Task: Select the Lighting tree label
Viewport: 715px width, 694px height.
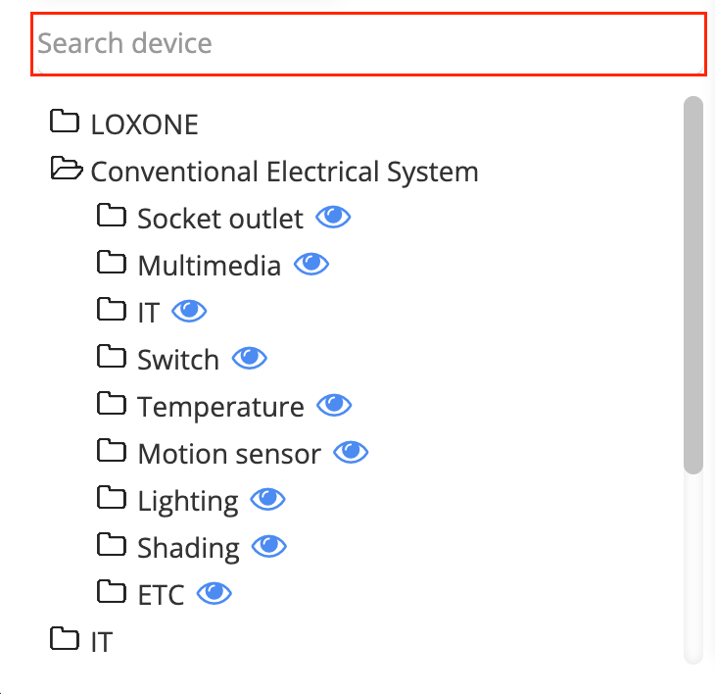Action: click(188, 502)
